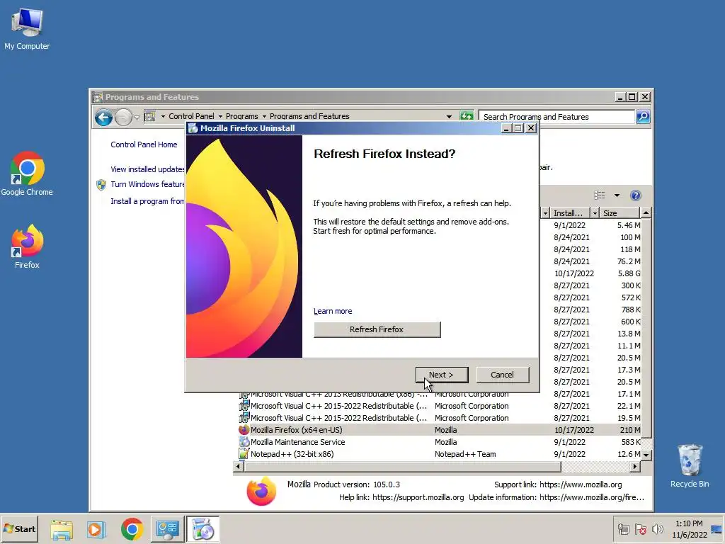Click the action center flag tray icon
This screenshot has height=544, width=725.
[640, 529]
